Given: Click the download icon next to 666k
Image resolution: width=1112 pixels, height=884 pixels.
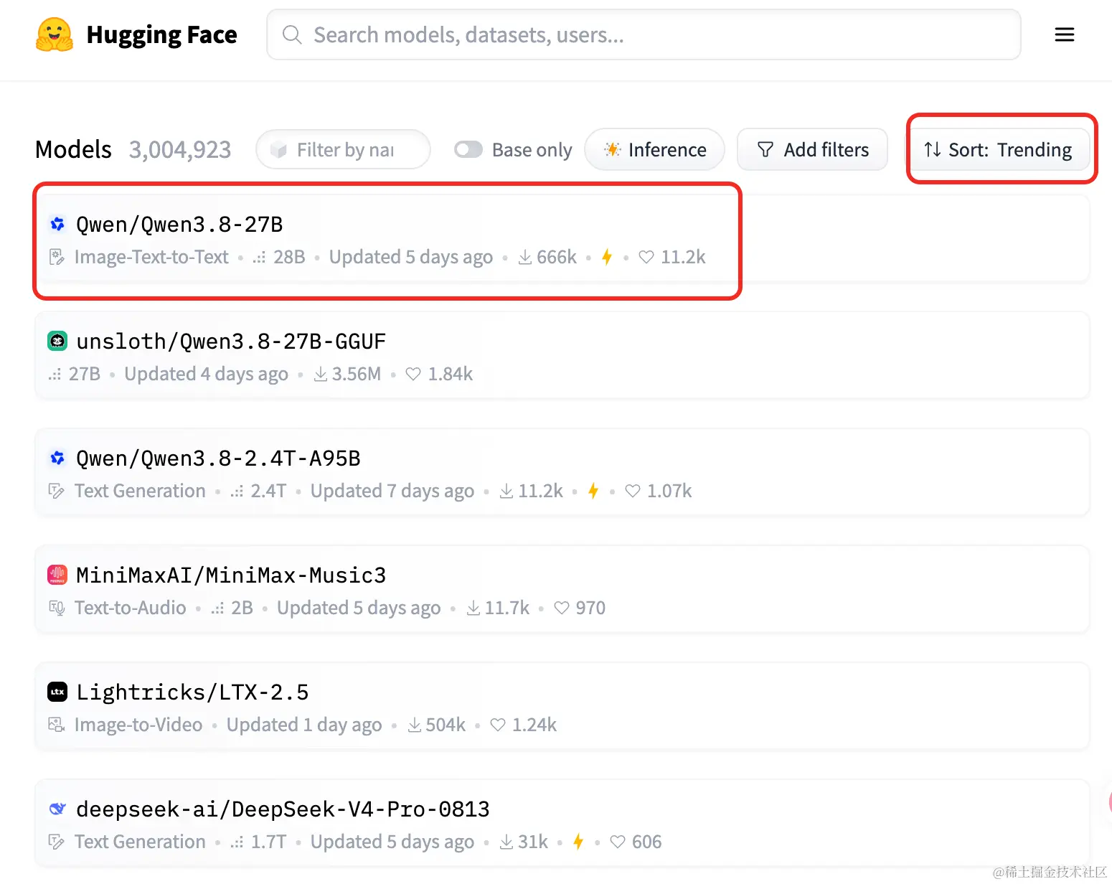Looking at the screenshot, I should (525, 257).
